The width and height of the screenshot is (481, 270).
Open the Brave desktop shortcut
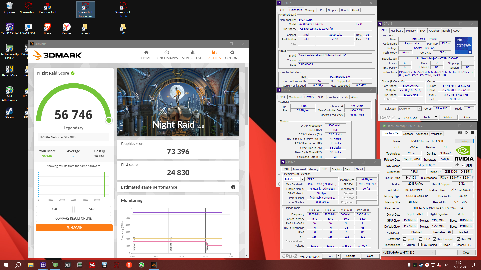pos(47,29)
